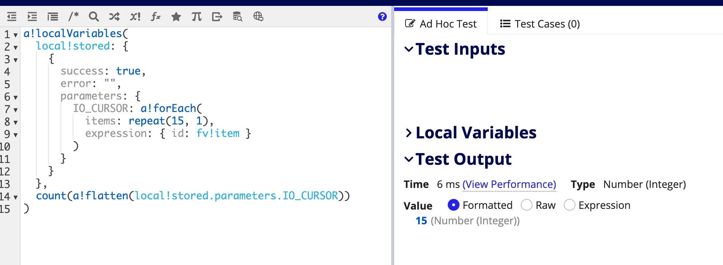Click the x! rule input icon

coord(135,17)
